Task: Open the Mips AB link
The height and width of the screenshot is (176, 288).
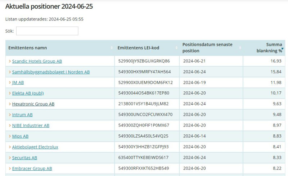Action: 20,136
